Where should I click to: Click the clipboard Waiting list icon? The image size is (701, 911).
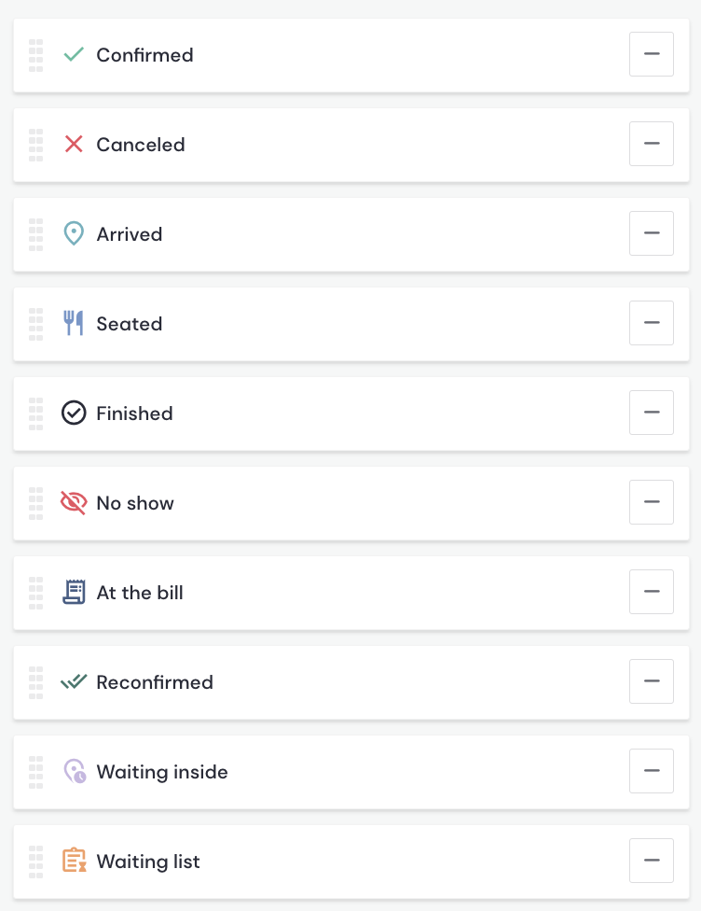(x=74, y=862)
